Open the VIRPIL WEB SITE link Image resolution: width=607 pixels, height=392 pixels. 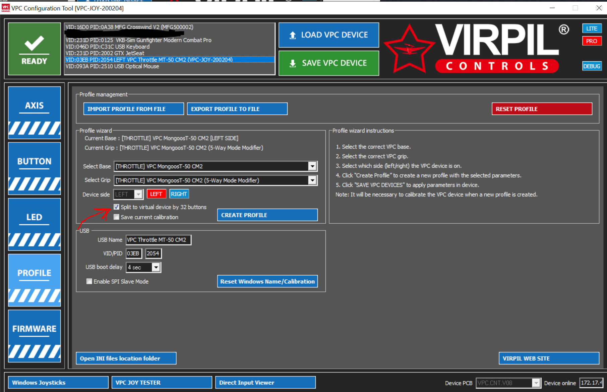(548, 358)
